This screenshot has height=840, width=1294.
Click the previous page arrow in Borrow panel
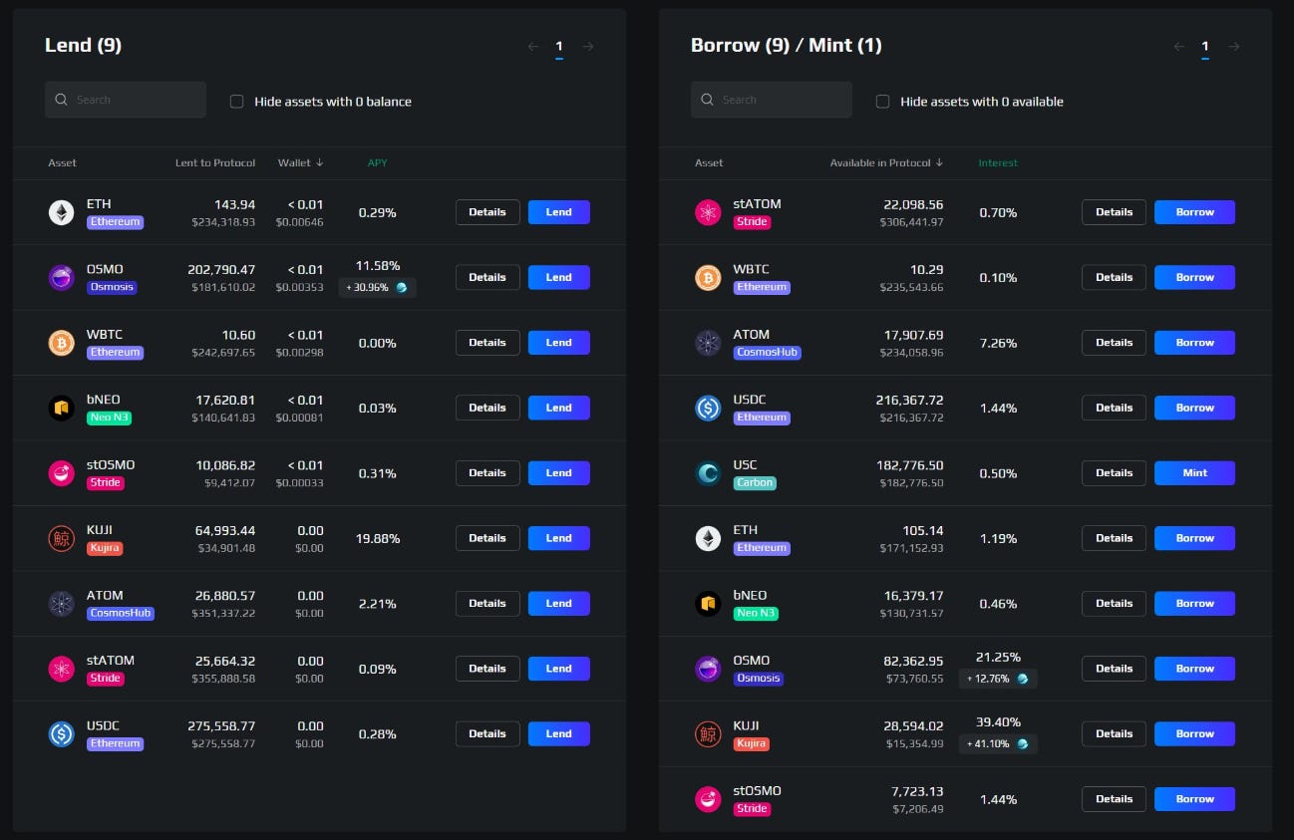1179,46
